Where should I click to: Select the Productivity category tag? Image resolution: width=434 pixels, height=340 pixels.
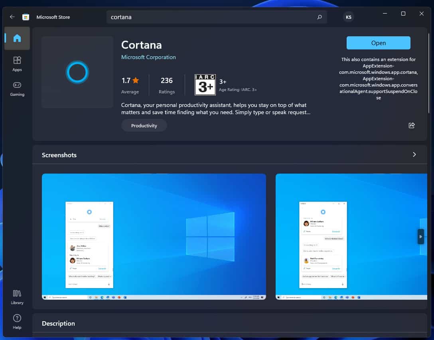[144, 125]
